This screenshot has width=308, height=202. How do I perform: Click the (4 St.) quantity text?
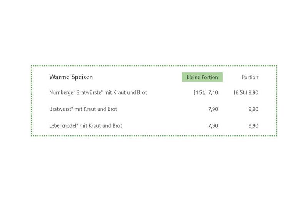tap(200, 92)
